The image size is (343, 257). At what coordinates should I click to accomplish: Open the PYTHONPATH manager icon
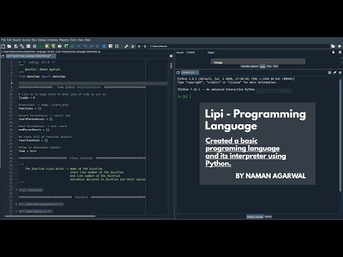pyautogui.click(x=133, y=46)
